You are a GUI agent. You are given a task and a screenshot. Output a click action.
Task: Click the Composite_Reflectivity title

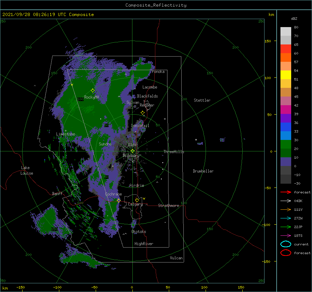[156, 5]
